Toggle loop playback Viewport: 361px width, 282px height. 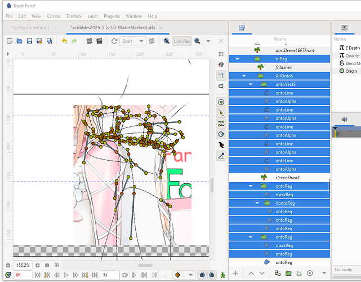[x=124, y=275]
